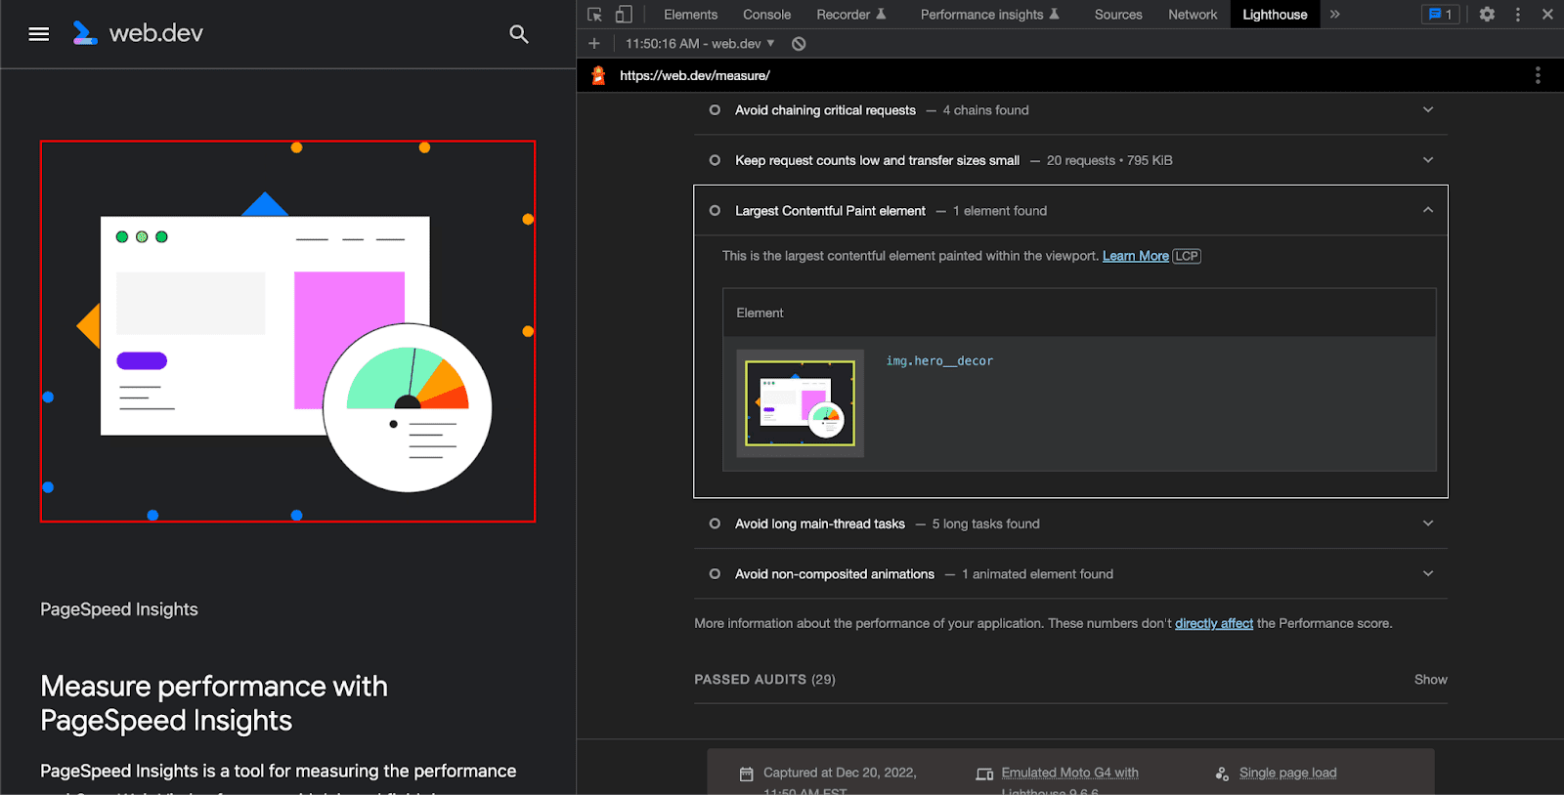1564x795 pixels.
Task: Open the report selector dropdown
Action: (x=700, y=44)
